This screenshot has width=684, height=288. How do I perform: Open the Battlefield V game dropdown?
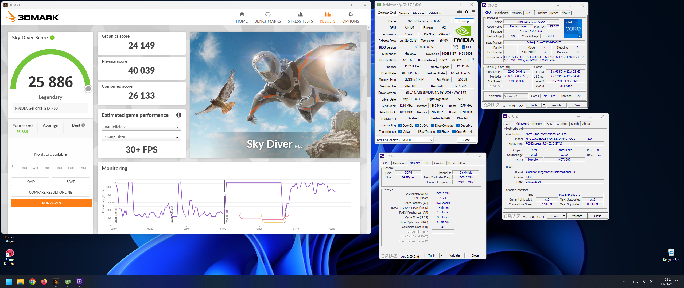click(141, 127)
